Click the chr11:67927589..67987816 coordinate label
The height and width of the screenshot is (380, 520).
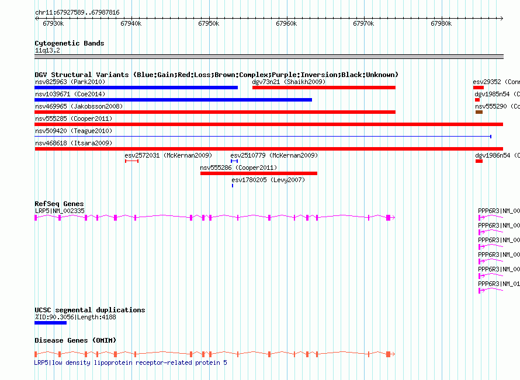(x=77, y=13)
